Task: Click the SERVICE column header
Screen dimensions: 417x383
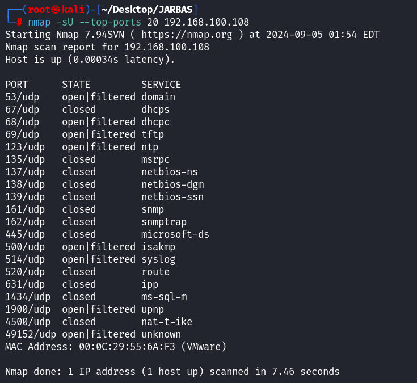Action: (x=161, y=85)
